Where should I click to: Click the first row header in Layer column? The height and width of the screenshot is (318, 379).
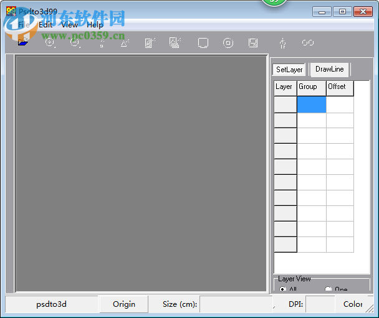285,105
